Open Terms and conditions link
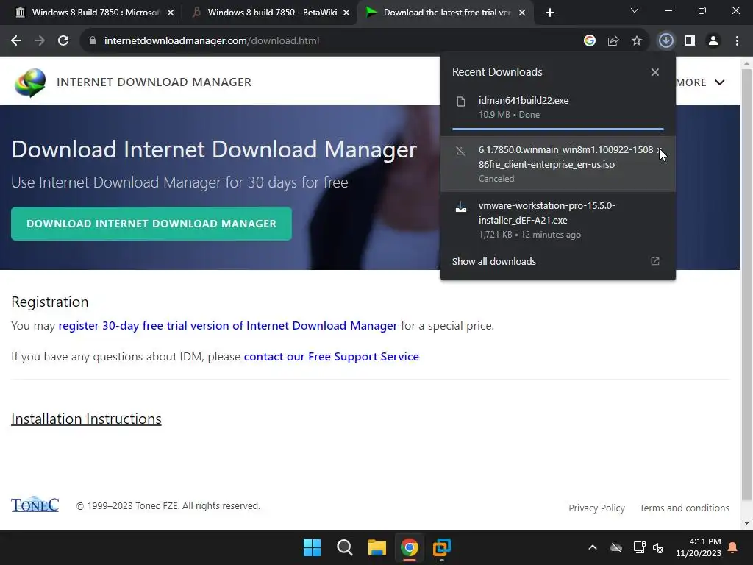The image size is (753, 565). coord(685,508)
